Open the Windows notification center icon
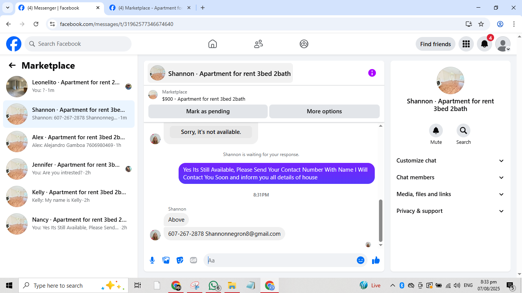This screenshot has width=522, height=293. (511, 285)
